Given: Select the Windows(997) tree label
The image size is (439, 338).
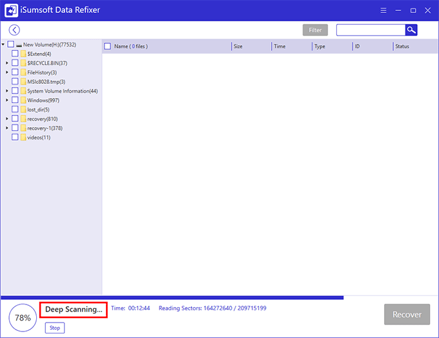Looking at the screenshot, I should tap(43, 100).
